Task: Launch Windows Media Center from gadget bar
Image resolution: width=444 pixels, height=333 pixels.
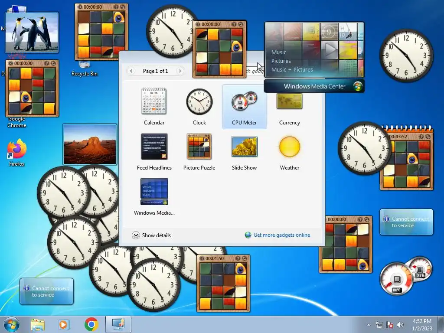Action: [314, 86]
